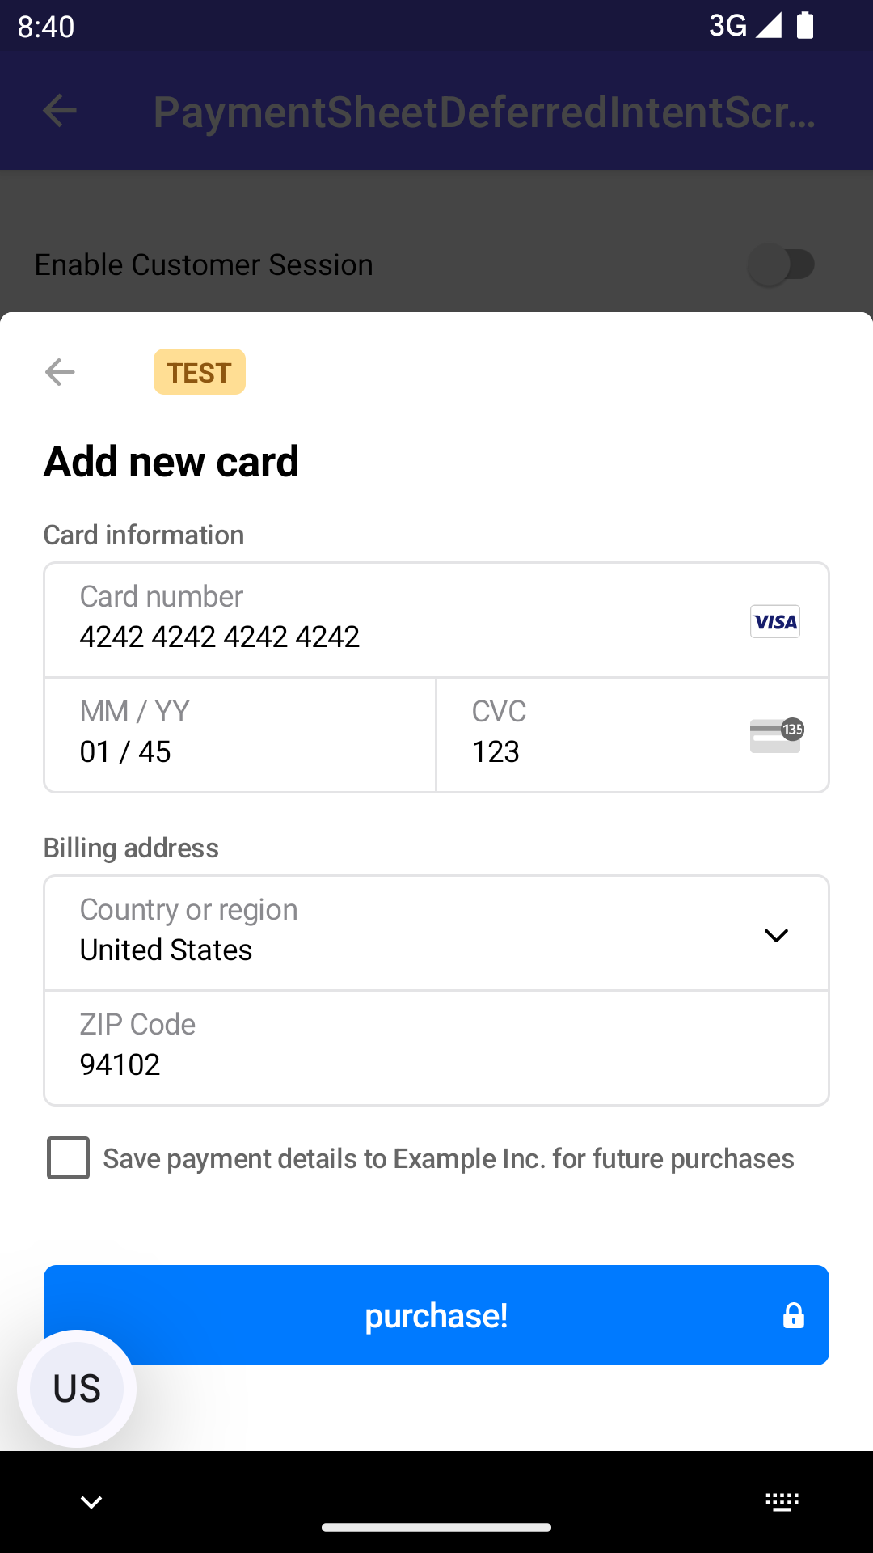
Task: Tap the app bar back arrow
Action: coord(60,111)
